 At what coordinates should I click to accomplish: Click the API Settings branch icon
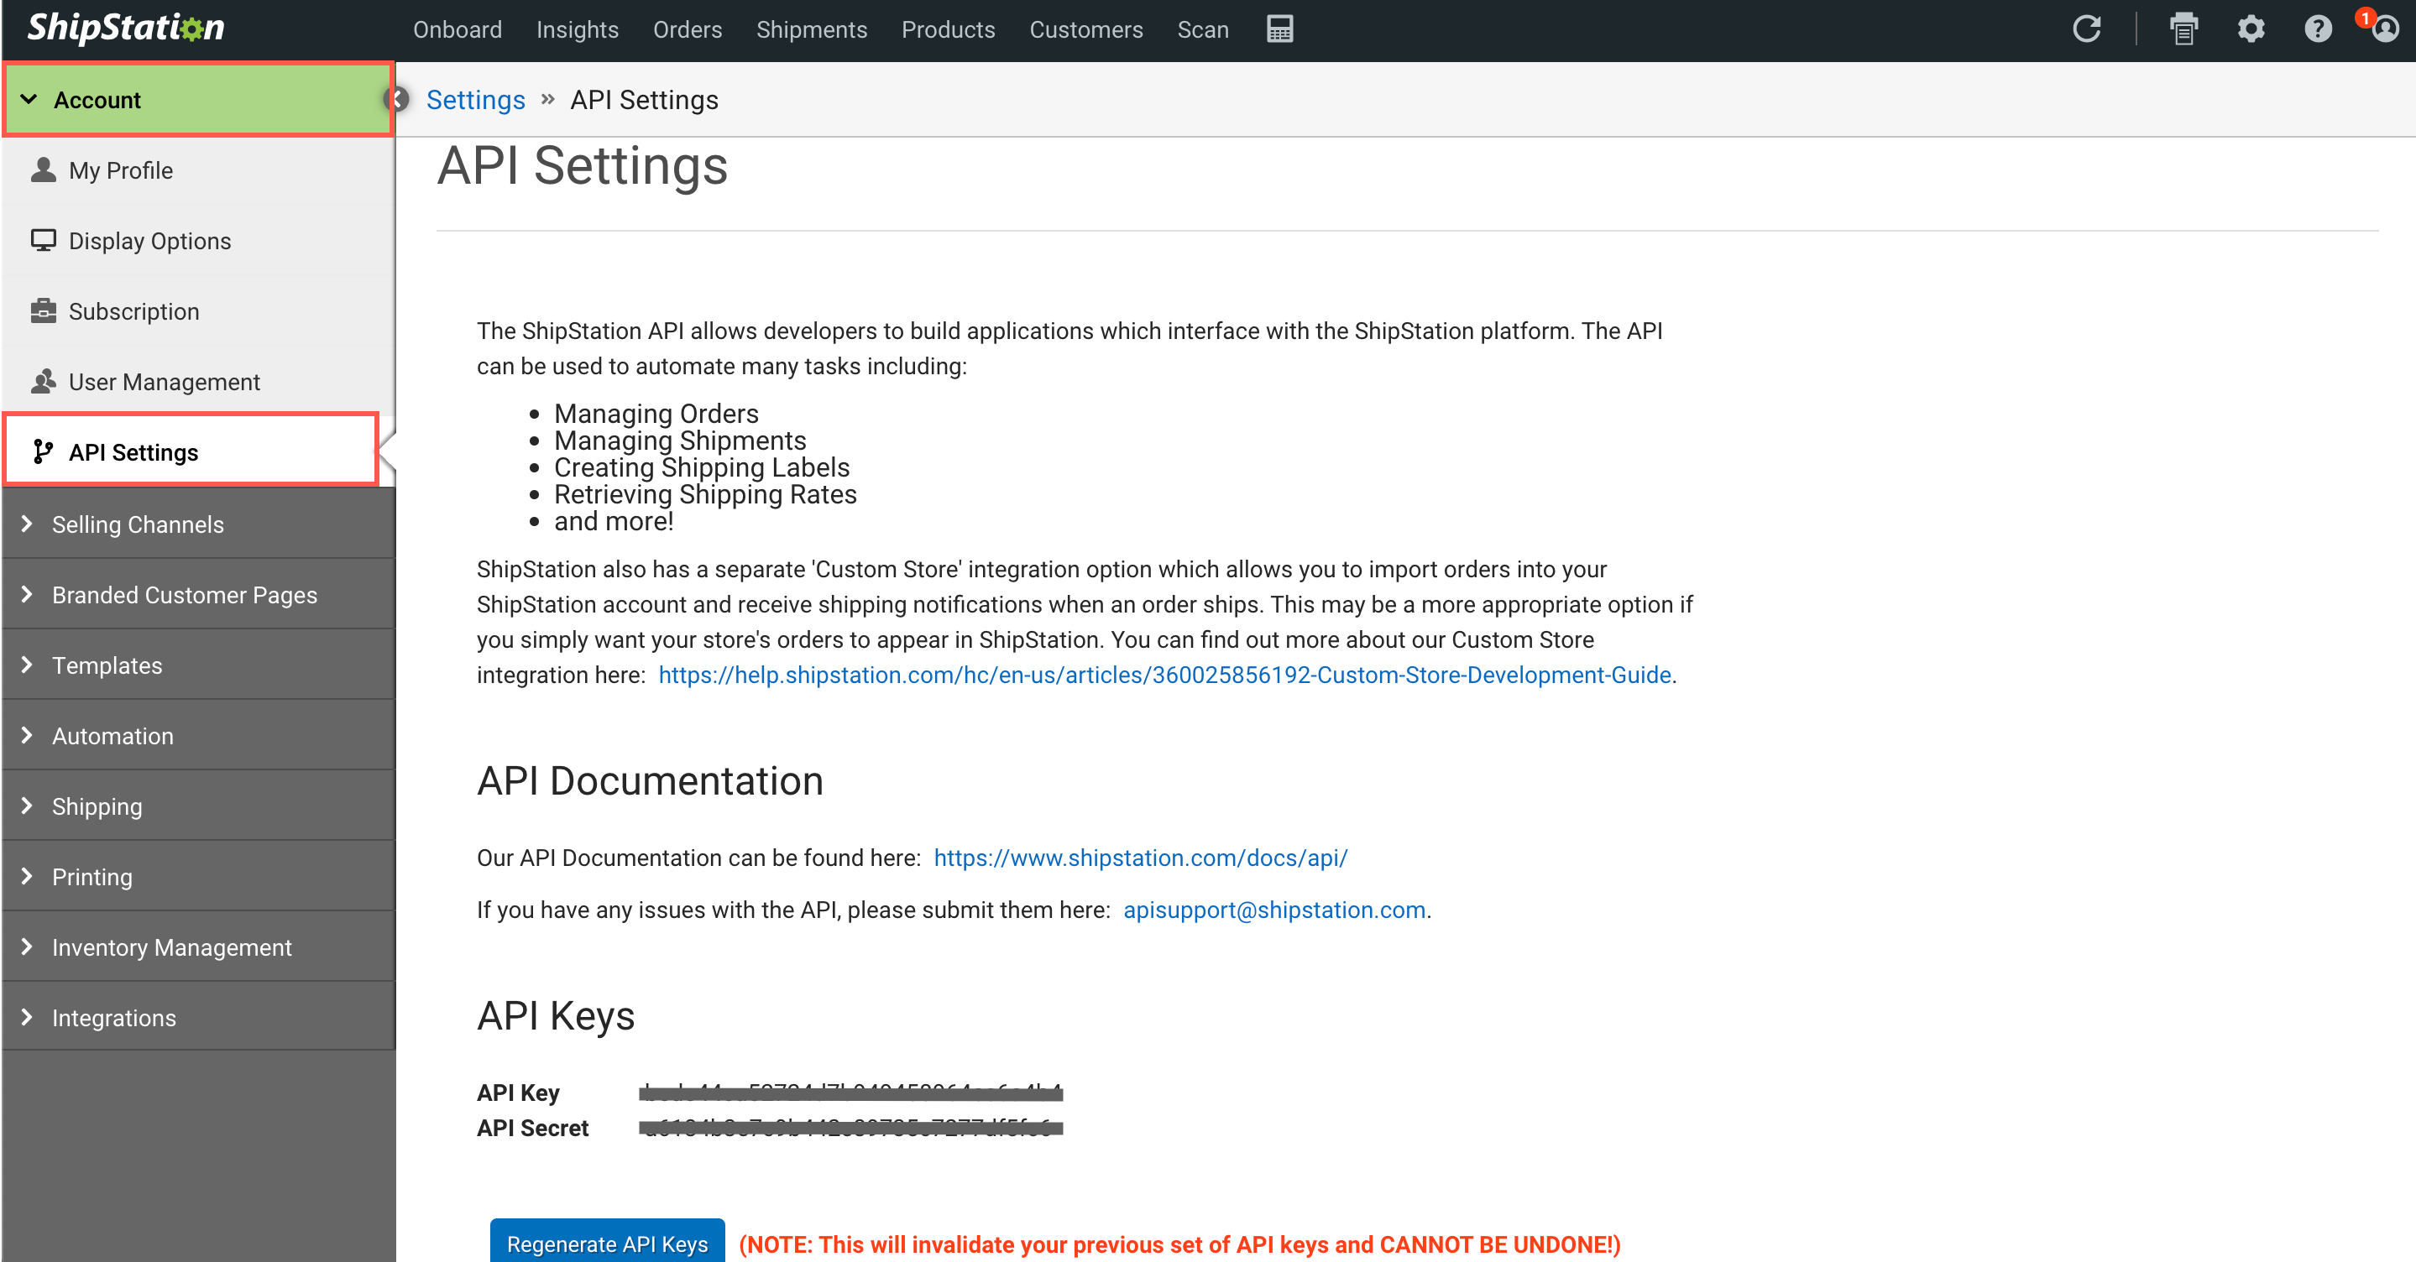(43, 452)
